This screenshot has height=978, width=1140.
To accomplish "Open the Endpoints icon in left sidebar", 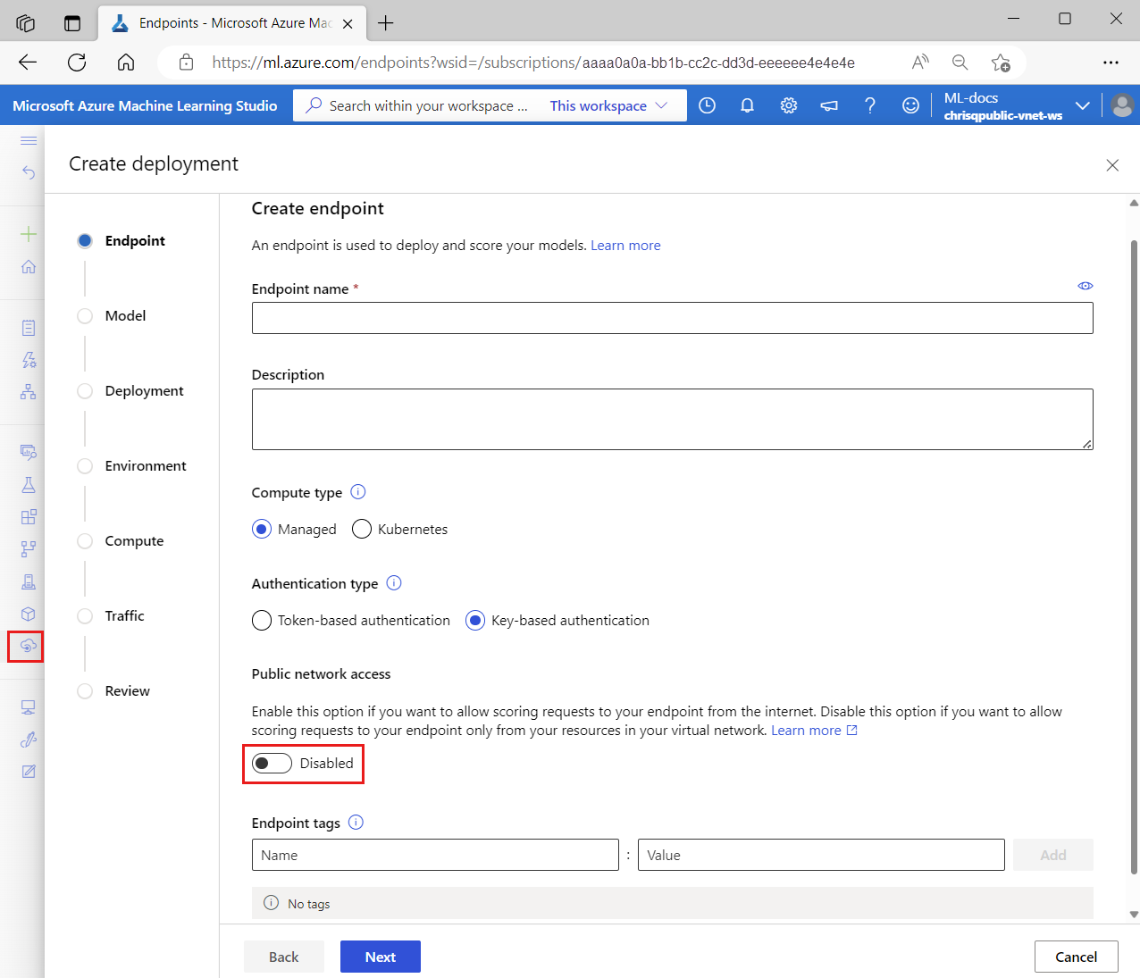I will click(x=28, y=646).
